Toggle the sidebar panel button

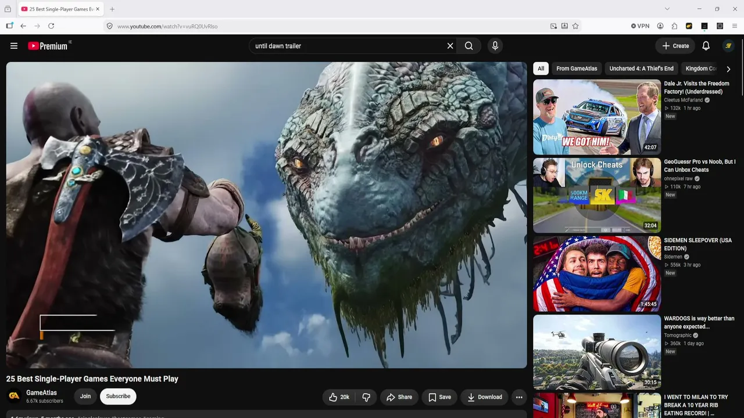(9, 26)
